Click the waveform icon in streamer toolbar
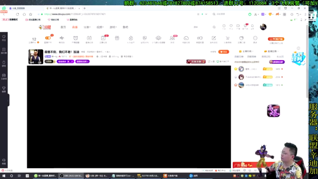The image size is (318, 179). pos(62,38)
